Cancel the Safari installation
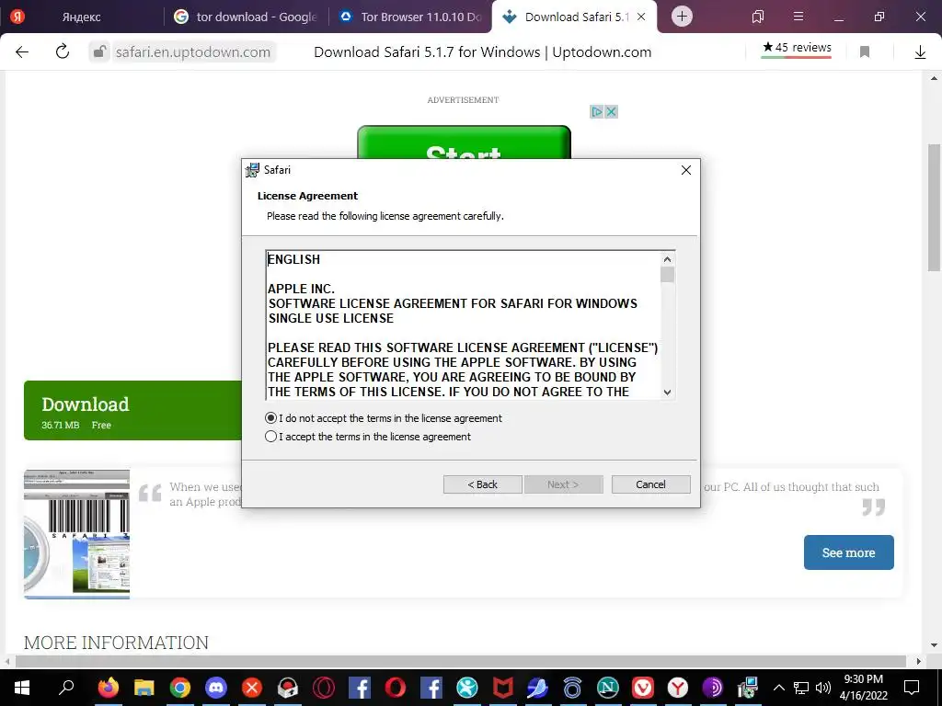942x706 pixels. 650,484
